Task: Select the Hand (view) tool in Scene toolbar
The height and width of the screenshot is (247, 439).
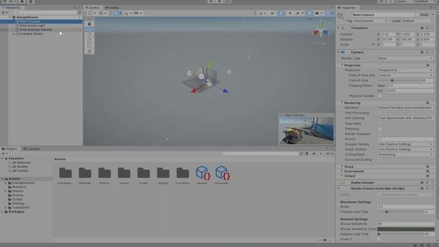Action: pos(89,24)
